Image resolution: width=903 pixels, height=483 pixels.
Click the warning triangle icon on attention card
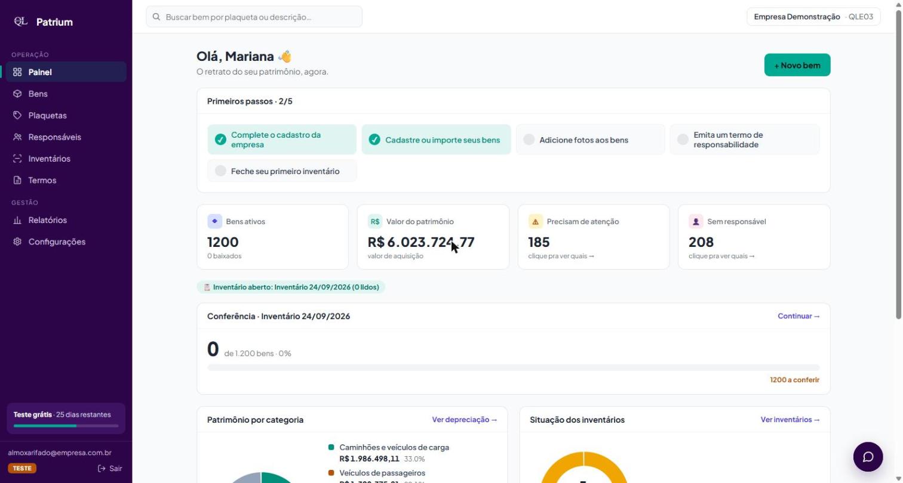tap(536, 221)
